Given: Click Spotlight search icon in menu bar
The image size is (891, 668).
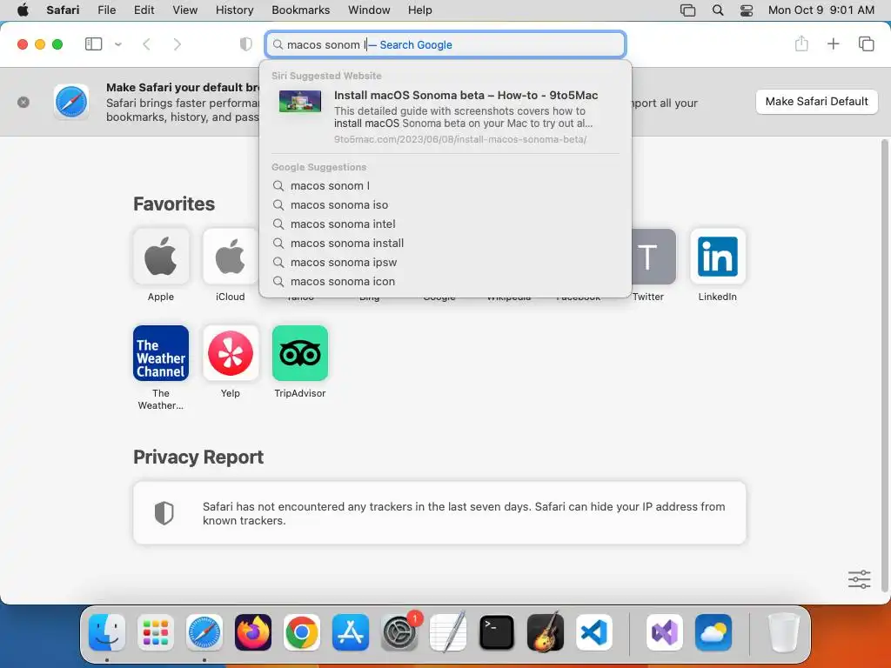Looking at the screenshot, I should click(718, 10).
